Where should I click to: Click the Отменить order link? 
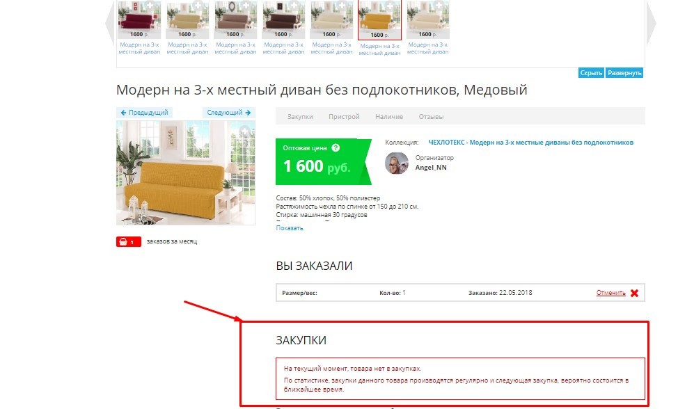pyautogui.click(x=610, y=293)
